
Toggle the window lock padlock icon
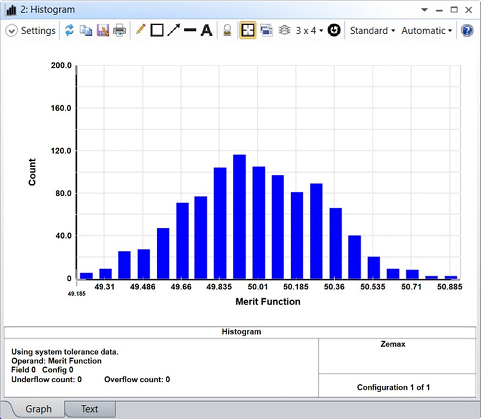pos(227,30)
